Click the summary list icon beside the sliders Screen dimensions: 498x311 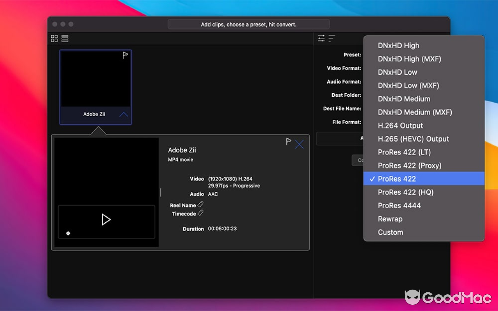coord(331,38)
